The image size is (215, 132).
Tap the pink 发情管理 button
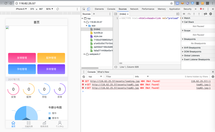click(22, 58)
